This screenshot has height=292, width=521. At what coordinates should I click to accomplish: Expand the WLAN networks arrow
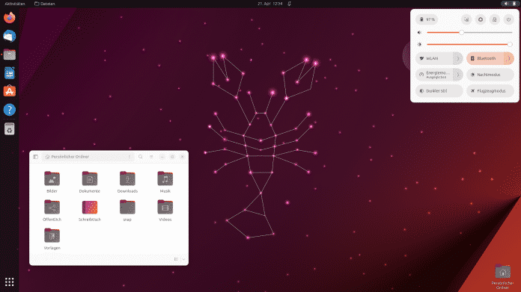click(x=458, y=58)
